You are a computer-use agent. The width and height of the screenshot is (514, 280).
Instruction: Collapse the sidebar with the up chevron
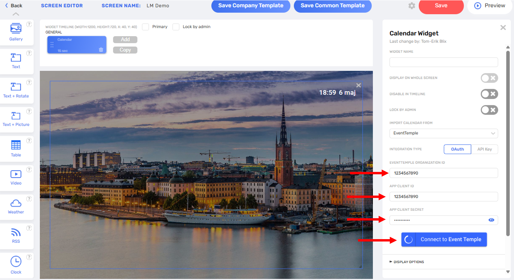click(x=16, y=14)
